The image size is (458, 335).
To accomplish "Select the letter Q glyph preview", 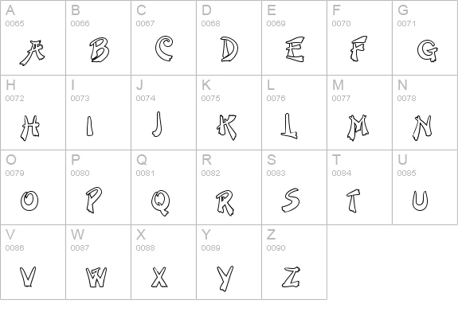I will pyautogui.click(x=161, y=203).
